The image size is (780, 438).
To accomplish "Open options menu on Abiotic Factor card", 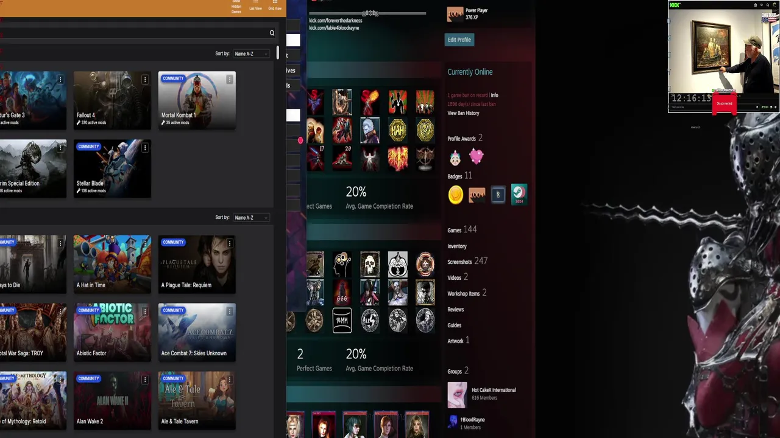I will coord(144,311).
